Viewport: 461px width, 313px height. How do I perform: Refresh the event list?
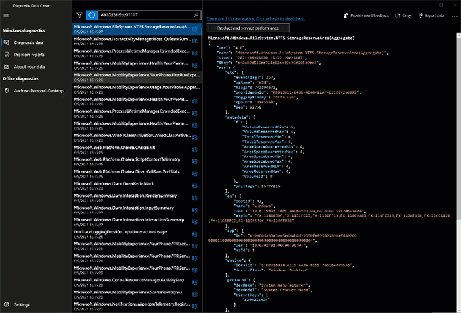tap(92, 15)
